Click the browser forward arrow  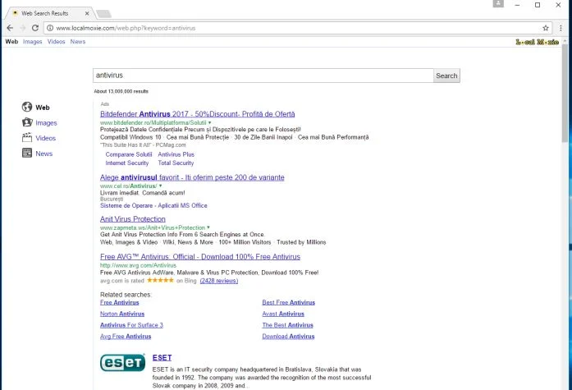coord(23,28)
